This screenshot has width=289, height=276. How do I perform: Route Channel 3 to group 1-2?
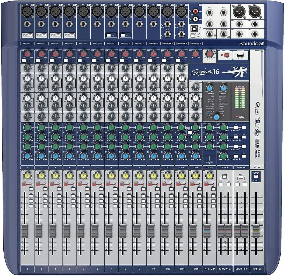(59, 201)
